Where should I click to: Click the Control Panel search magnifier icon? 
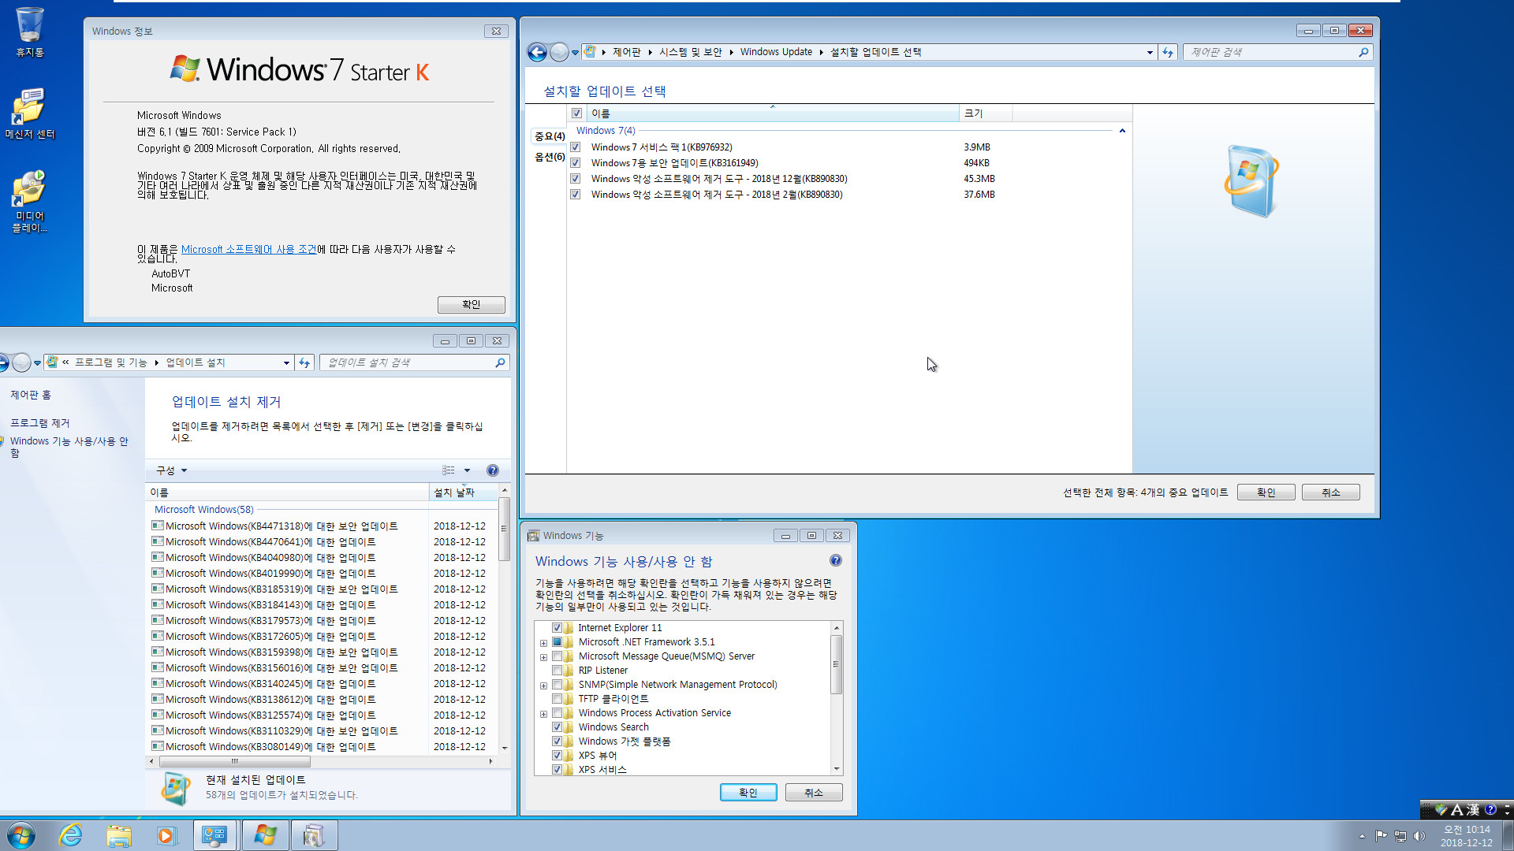click(1363, 52)
